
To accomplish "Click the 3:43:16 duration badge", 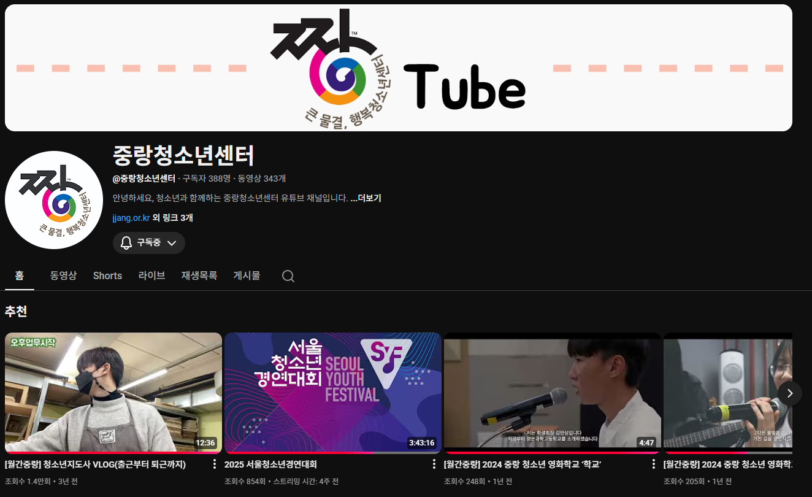I will [x=422, y=442].
